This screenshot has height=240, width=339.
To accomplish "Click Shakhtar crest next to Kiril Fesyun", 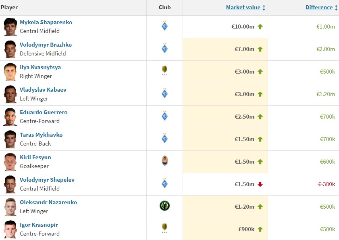I will 164,162.
